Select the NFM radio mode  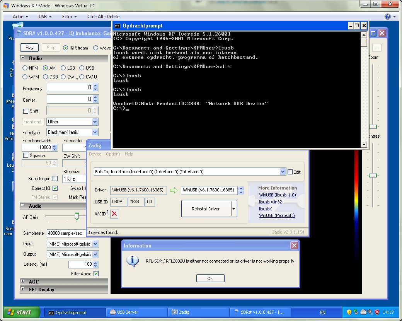pos(25,68)
